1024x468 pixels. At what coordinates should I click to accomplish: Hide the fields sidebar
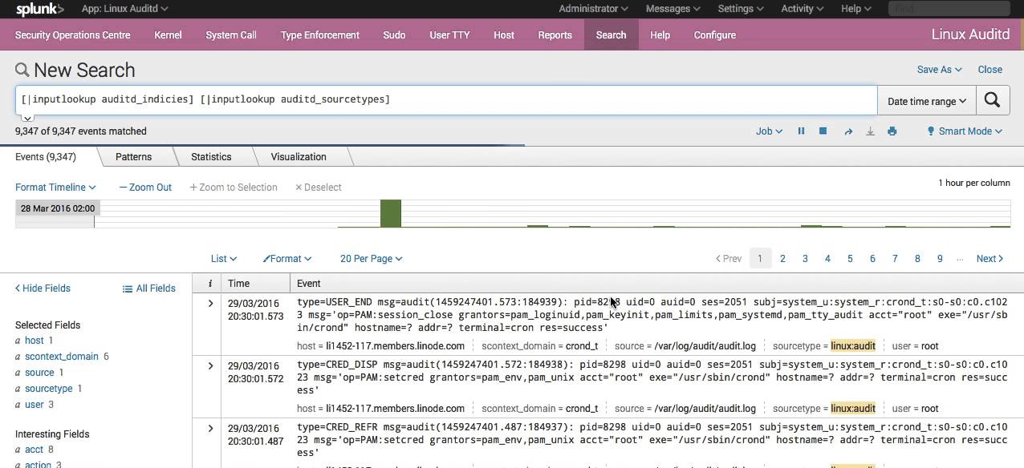(43, 288)
